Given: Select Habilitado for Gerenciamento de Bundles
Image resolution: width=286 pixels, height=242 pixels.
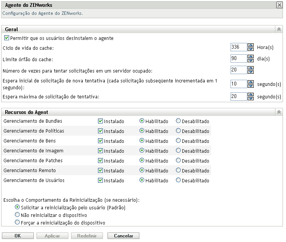Looking at the screenshot, I should (x=142, y=121).
